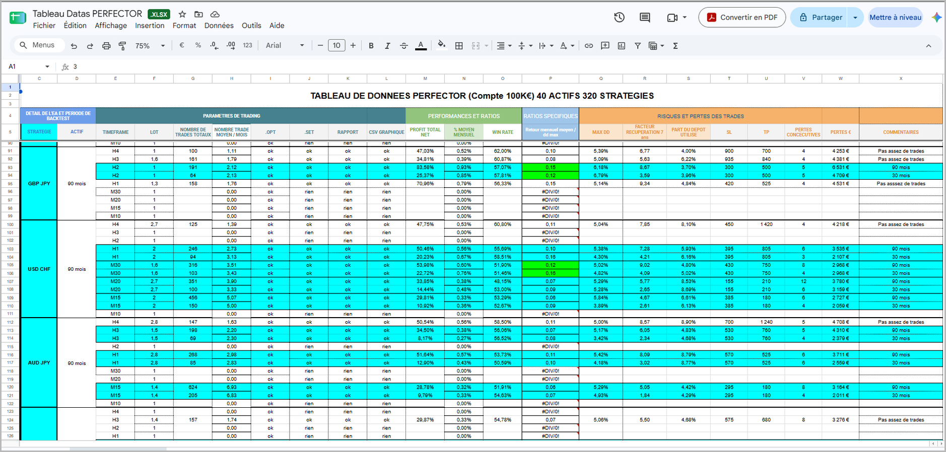Open the Édition menu
This screenshot has height=452, width=946.
pos(75,26)
